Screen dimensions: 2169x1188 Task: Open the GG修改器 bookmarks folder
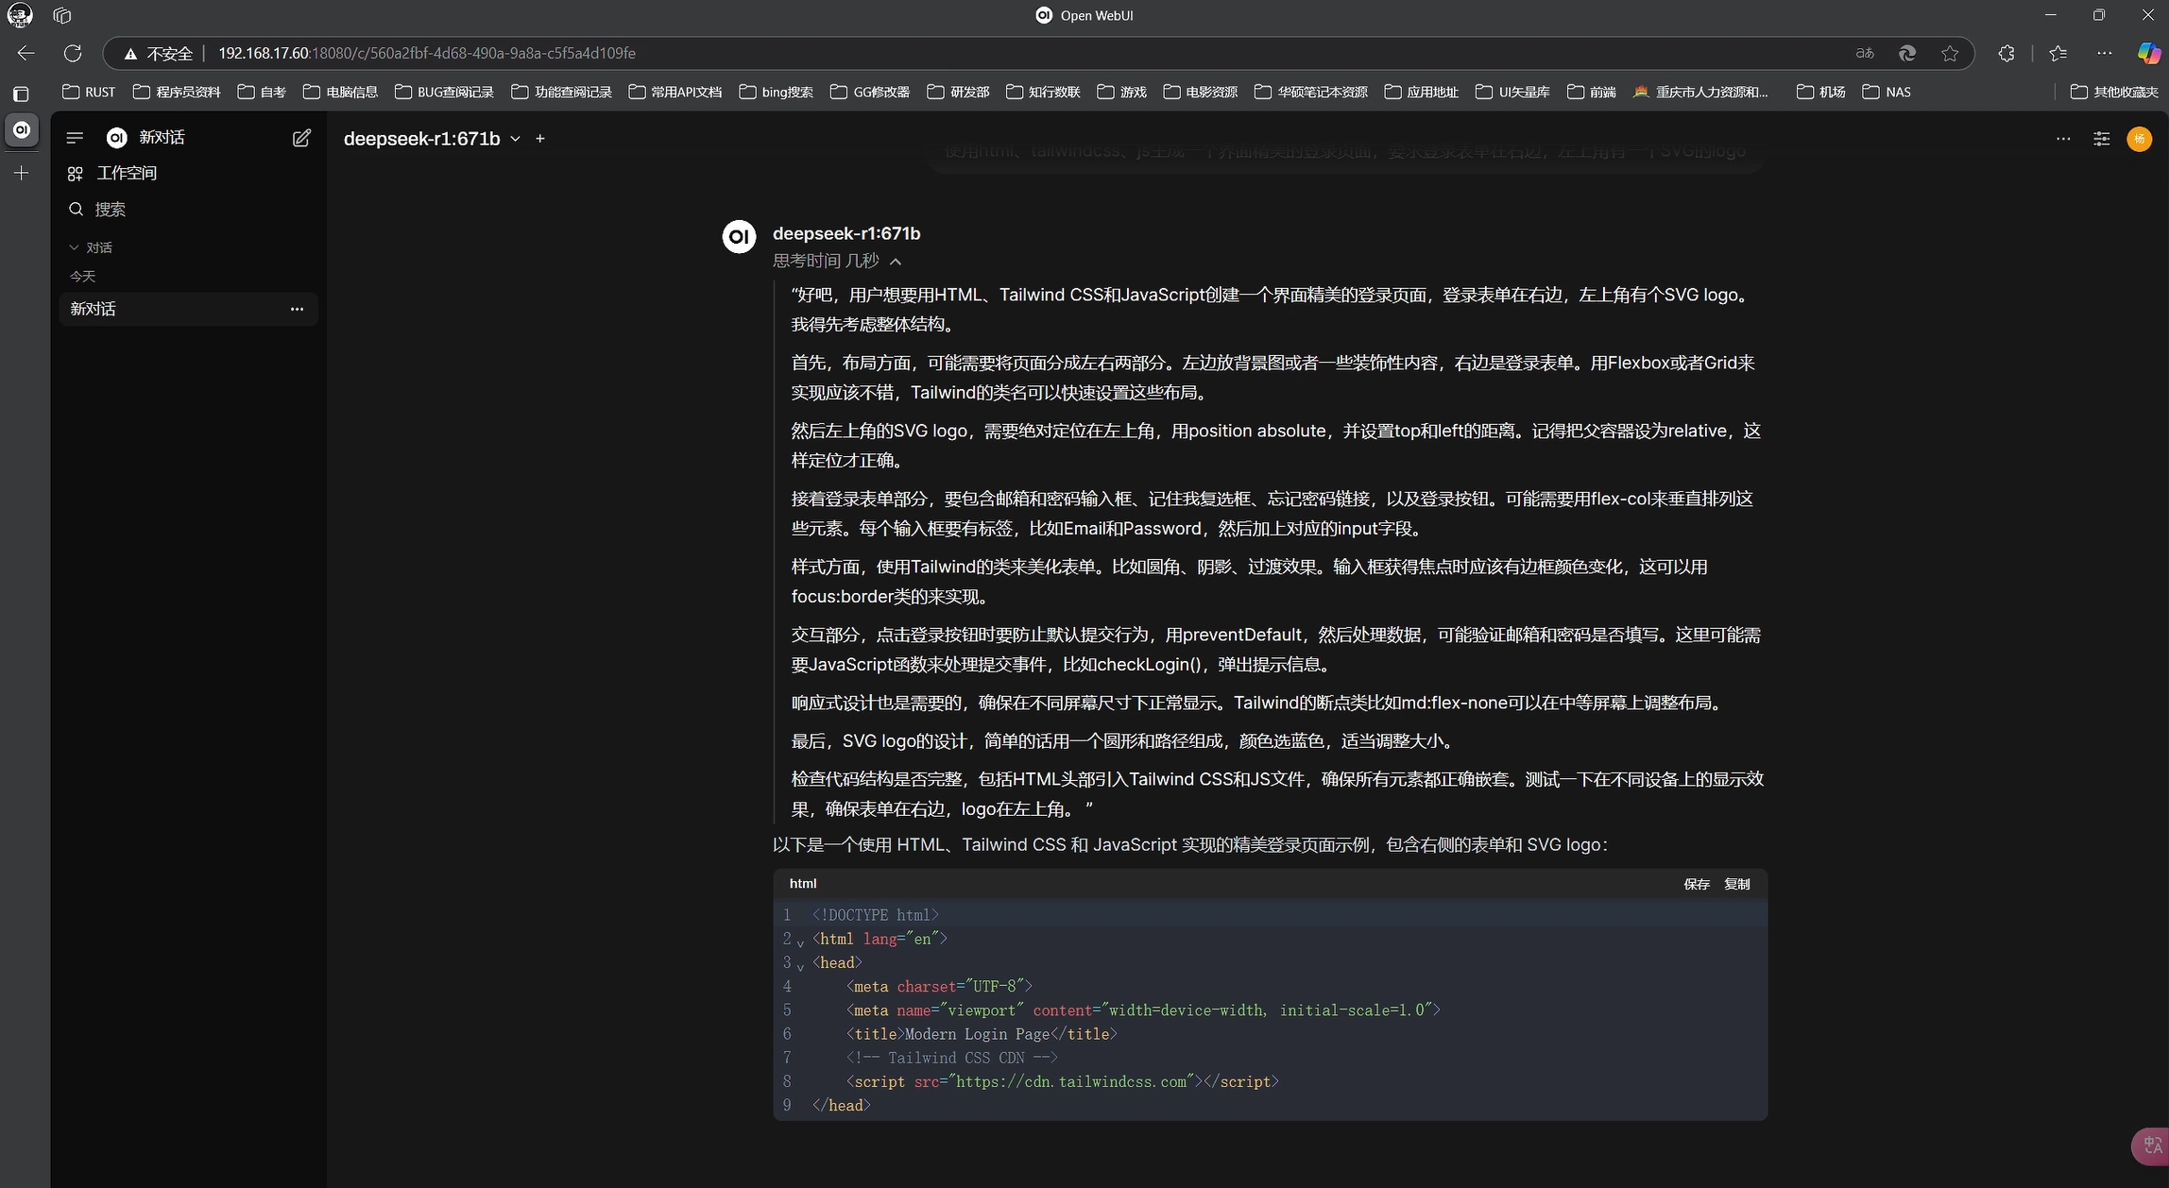click(870, 92)
